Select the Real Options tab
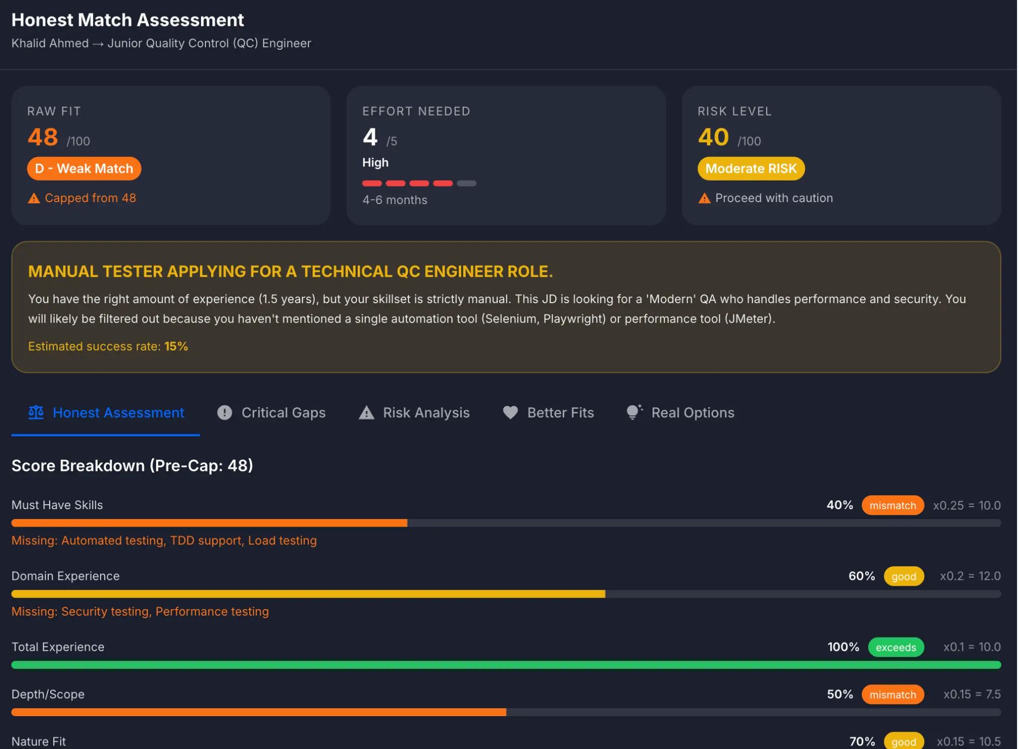This screenshot has height=749, width=1019. [692, 412]
